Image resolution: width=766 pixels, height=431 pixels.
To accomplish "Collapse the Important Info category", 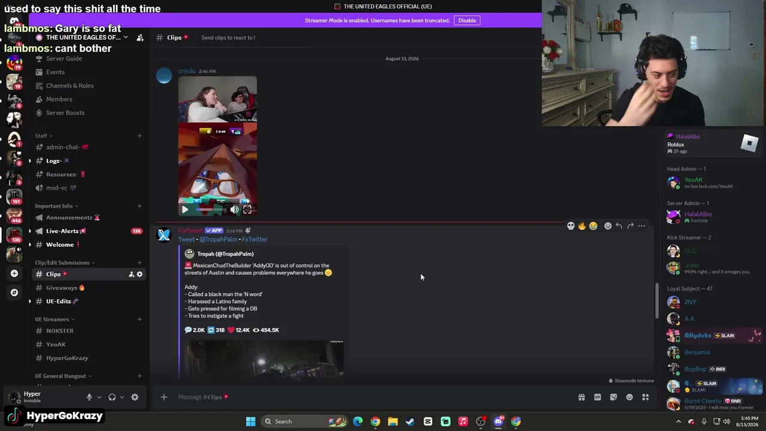I will (57, 206).
